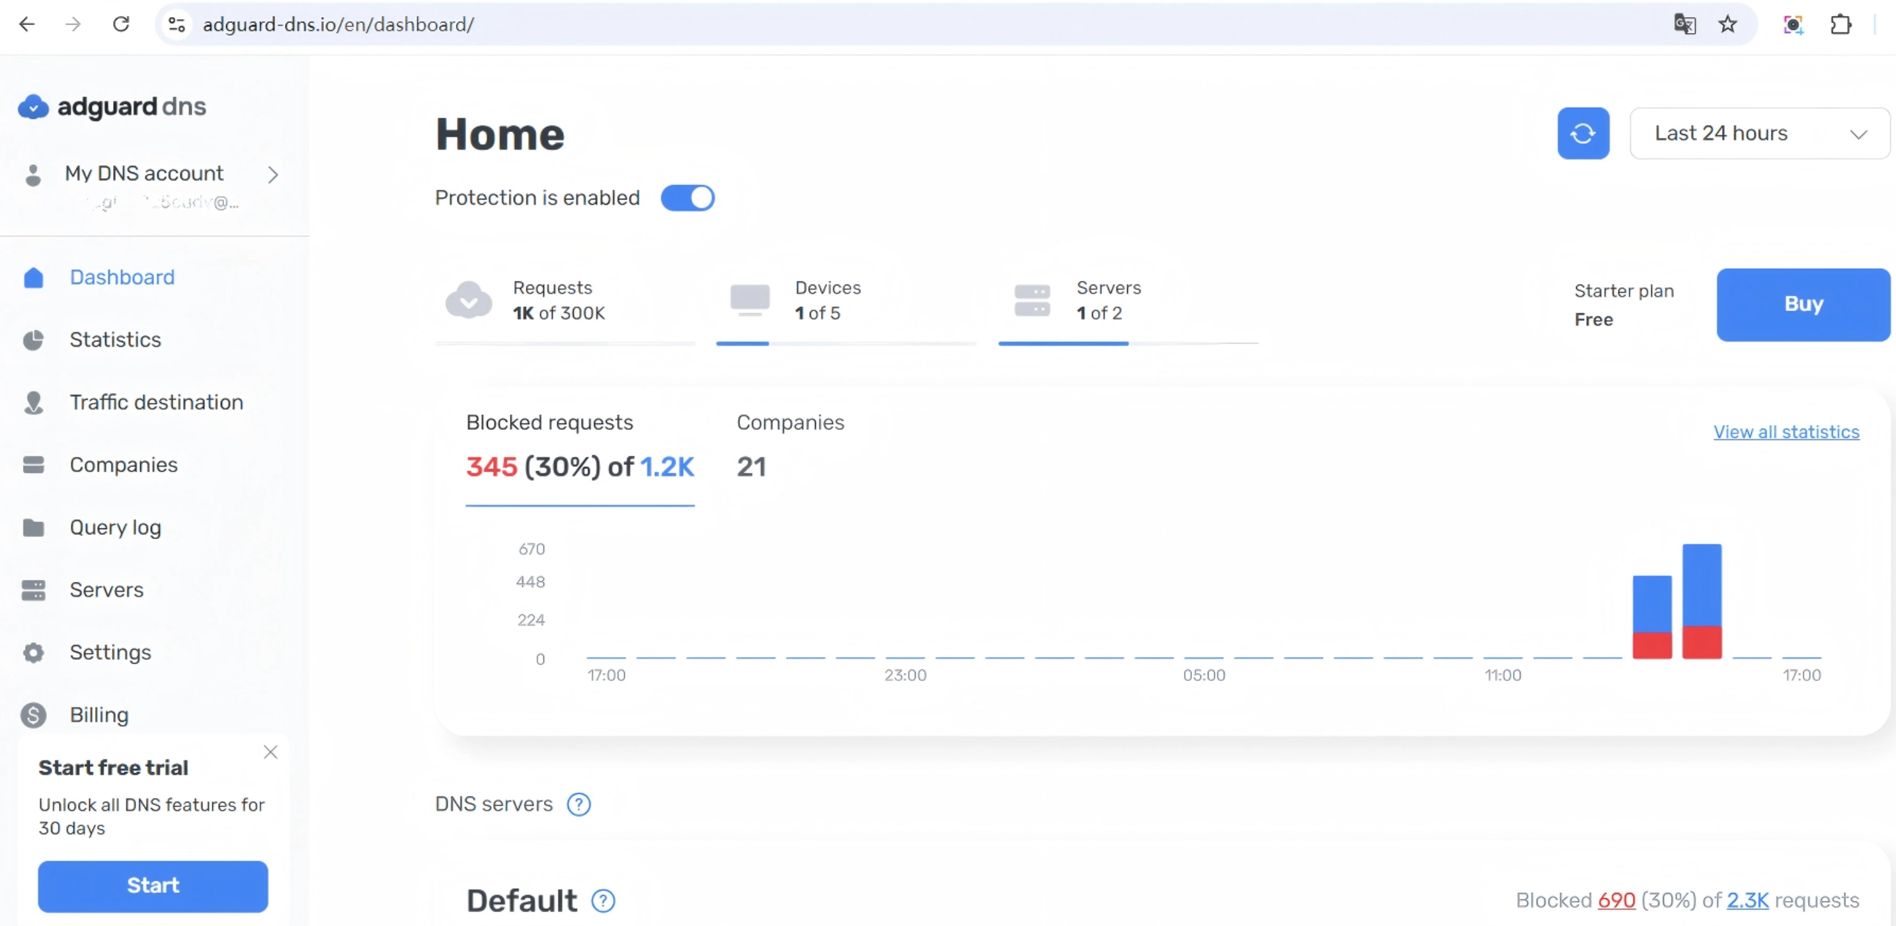Viewport: 1896px width, 926px height.
Task: Click the Starter plan Free label
Action: tap(1624, 304)
